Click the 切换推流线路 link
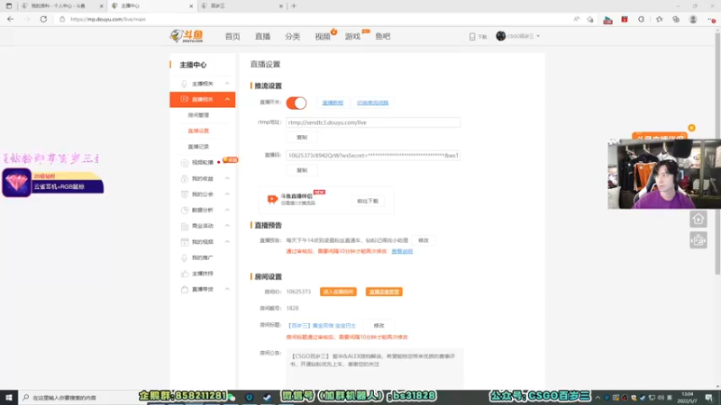721x405 pixels. tap(372, 103)
